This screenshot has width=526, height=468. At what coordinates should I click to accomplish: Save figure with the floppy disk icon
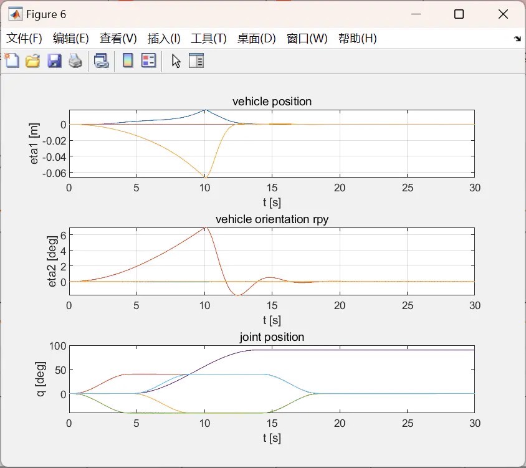pos(54,61)
